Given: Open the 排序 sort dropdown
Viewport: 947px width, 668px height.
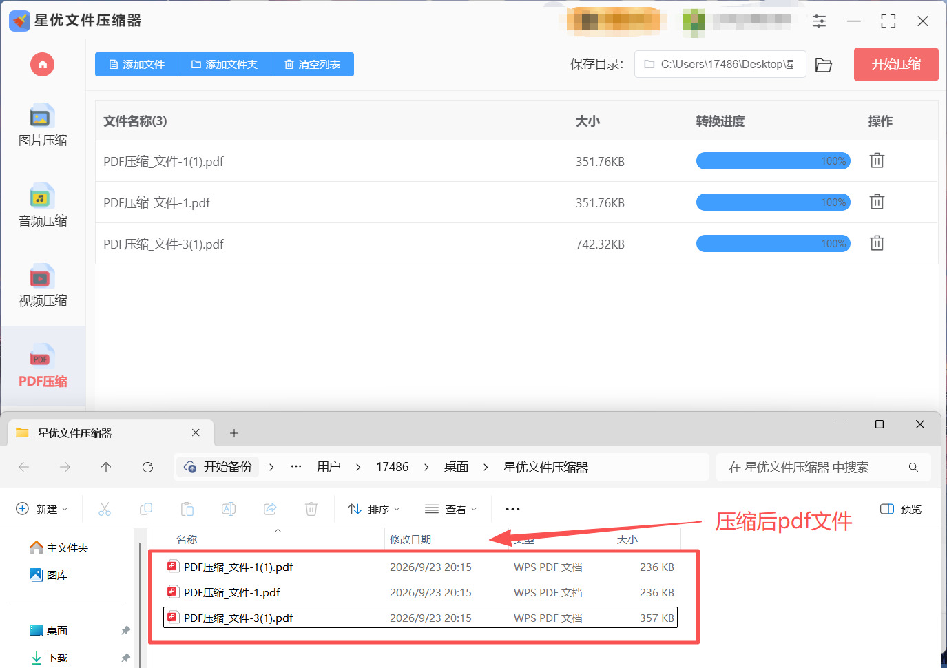Looking at the screenshot, I should (373, 509).
